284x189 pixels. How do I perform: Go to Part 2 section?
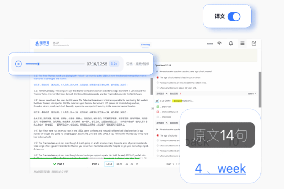(x=95, y=164)
